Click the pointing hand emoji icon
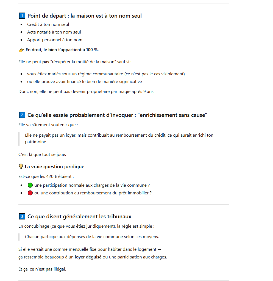The image size is (273, 281). click(21, 50)
